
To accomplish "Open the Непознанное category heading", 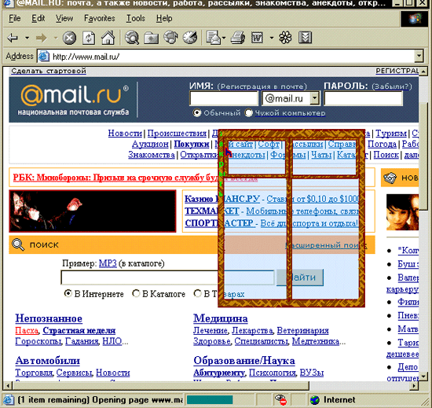I will pyautogui.click(x=49, y=318).
